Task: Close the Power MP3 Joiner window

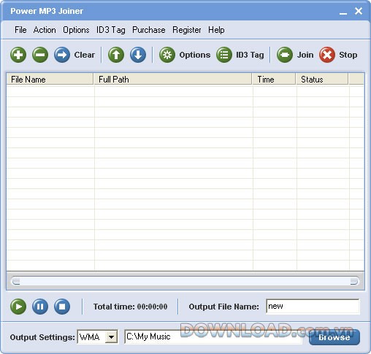Action: tap(359, 11)
